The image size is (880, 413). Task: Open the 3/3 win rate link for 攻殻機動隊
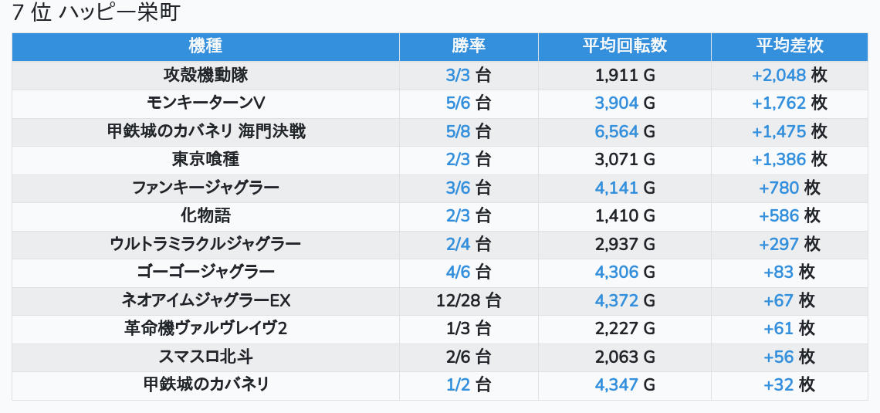click(x=458, y=76)
